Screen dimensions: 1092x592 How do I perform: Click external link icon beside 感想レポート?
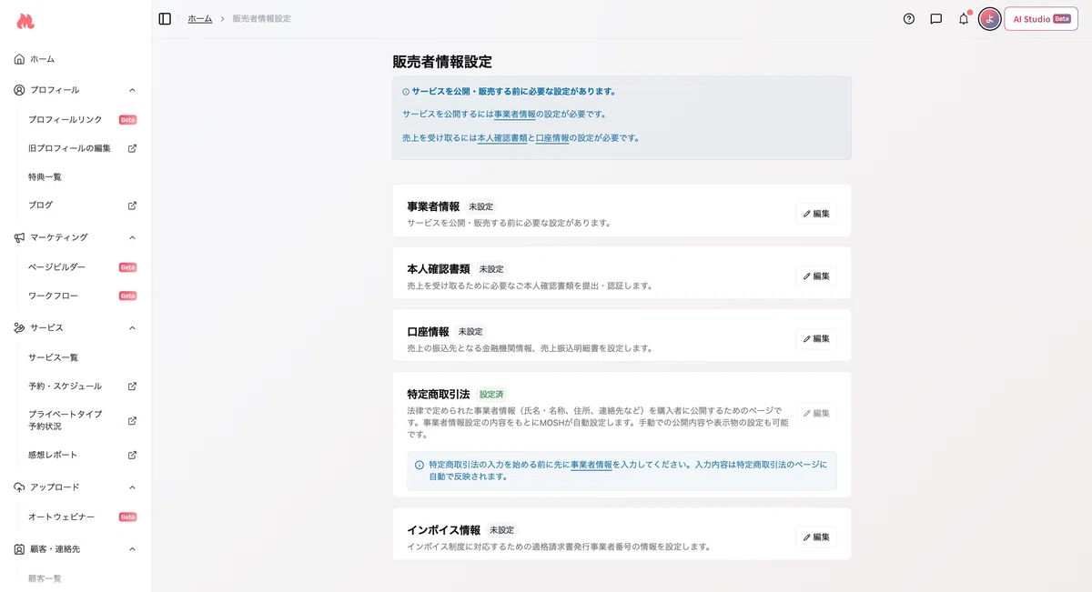(x=132, y=455)
